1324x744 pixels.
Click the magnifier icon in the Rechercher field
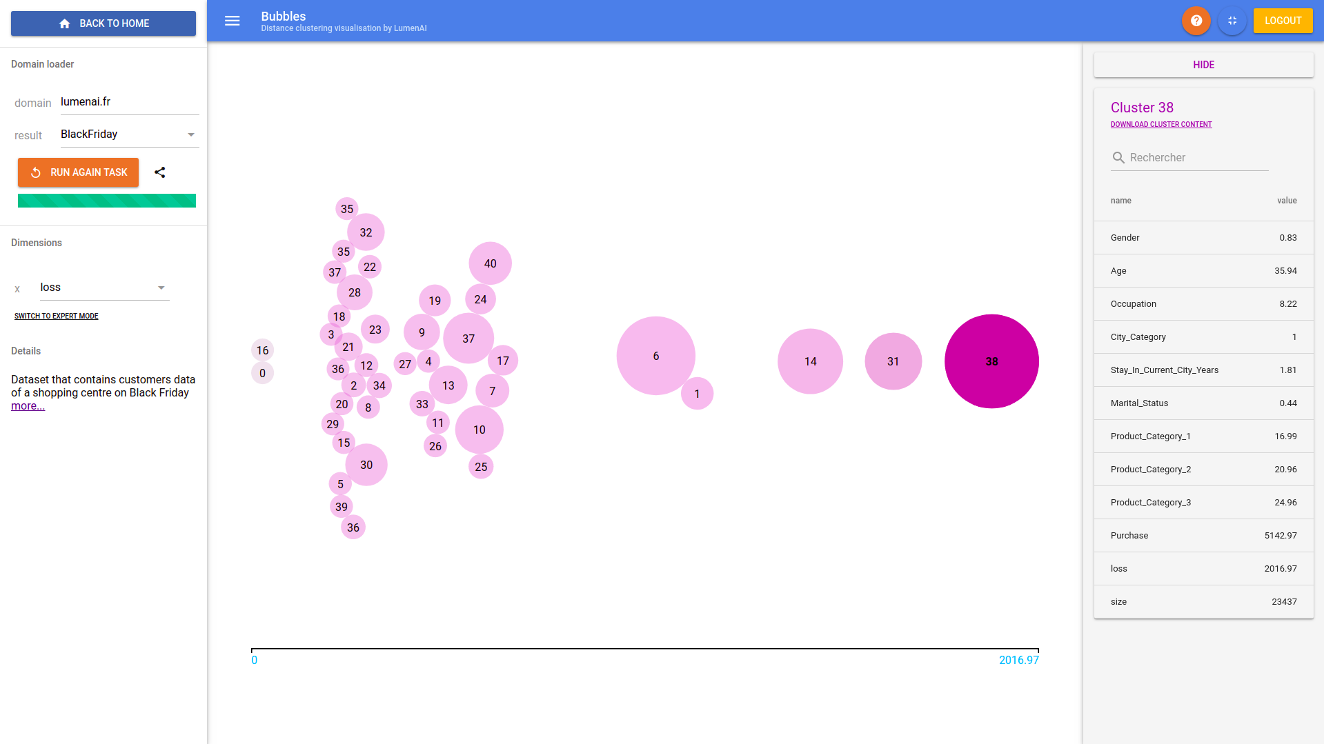pyautogui.click(x=1118, y=157)
